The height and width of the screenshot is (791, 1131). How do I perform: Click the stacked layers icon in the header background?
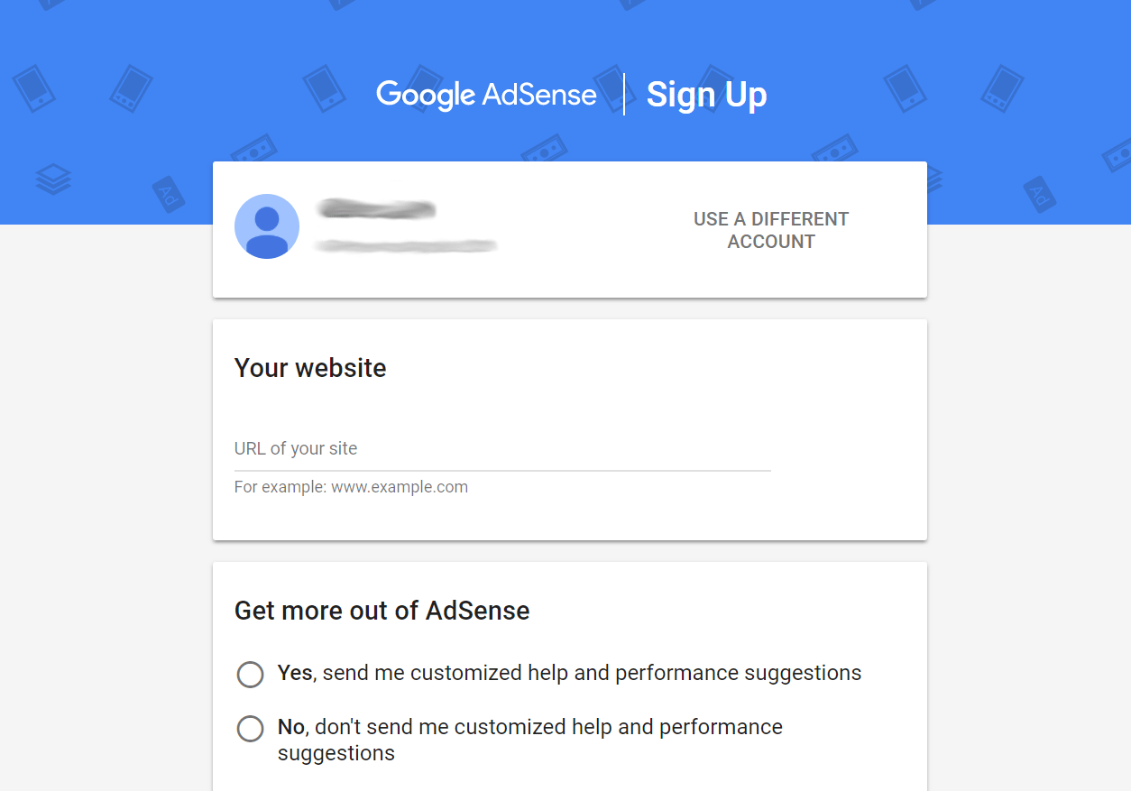pos(53,179)
